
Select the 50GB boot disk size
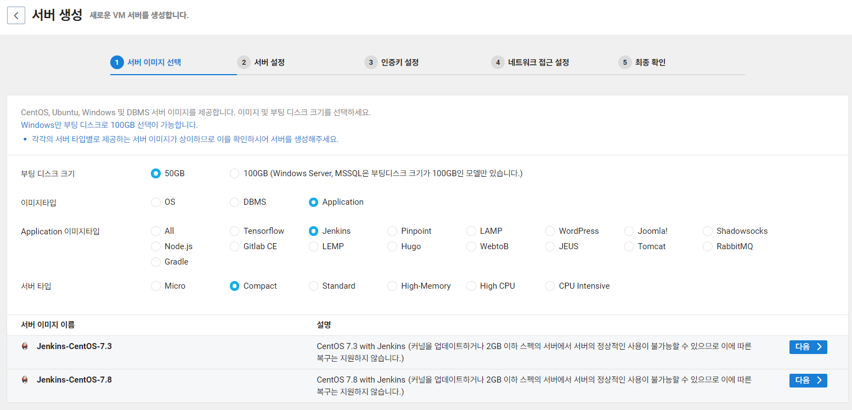point(156,173)
